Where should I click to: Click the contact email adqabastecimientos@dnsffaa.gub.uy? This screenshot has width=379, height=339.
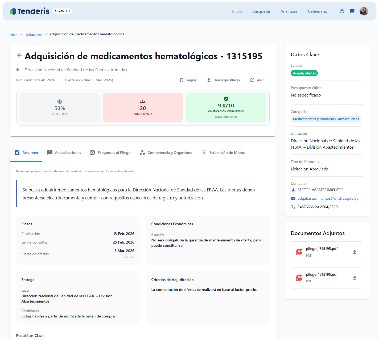(x=328, y=198)
